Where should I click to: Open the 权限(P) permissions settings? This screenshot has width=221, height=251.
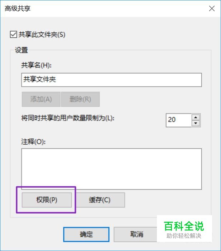(x=47, y=200)
